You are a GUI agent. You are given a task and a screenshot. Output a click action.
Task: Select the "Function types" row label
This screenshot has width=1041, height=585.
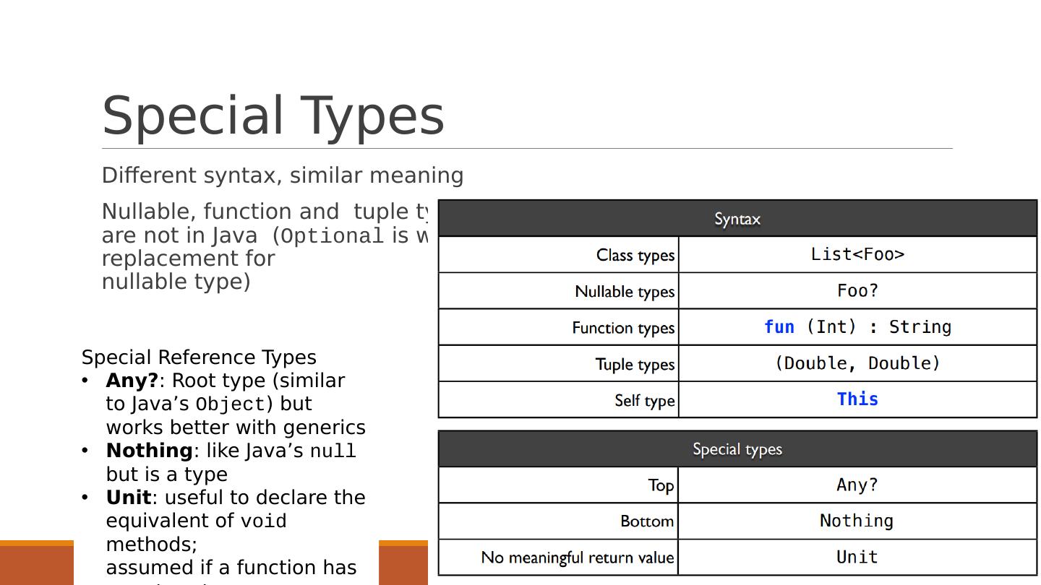click(622, 328)
